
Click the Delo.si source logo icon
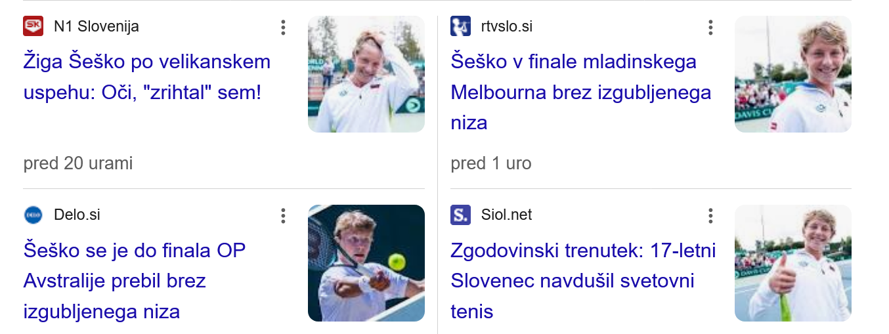(33, 215)
